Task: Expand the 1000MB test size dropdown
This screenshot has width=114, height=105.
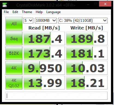Action: [46, 20]
